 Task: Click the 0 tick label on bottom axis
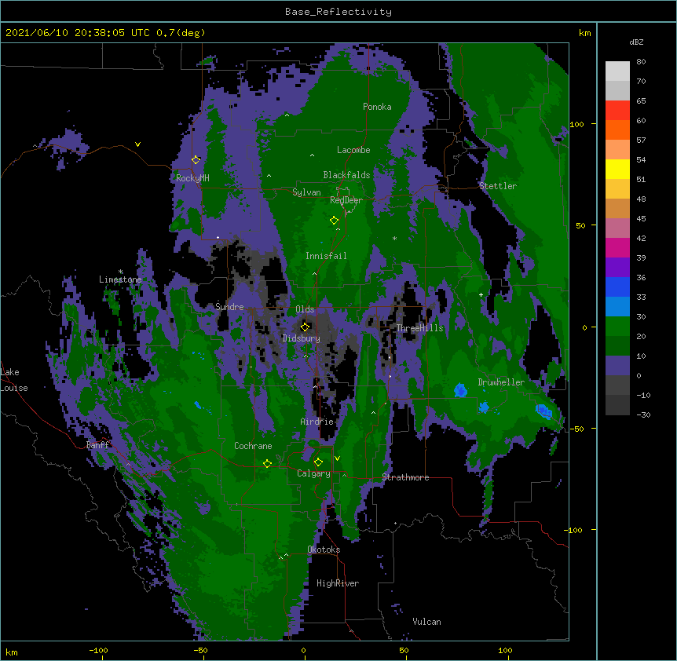tap(303, 650)
